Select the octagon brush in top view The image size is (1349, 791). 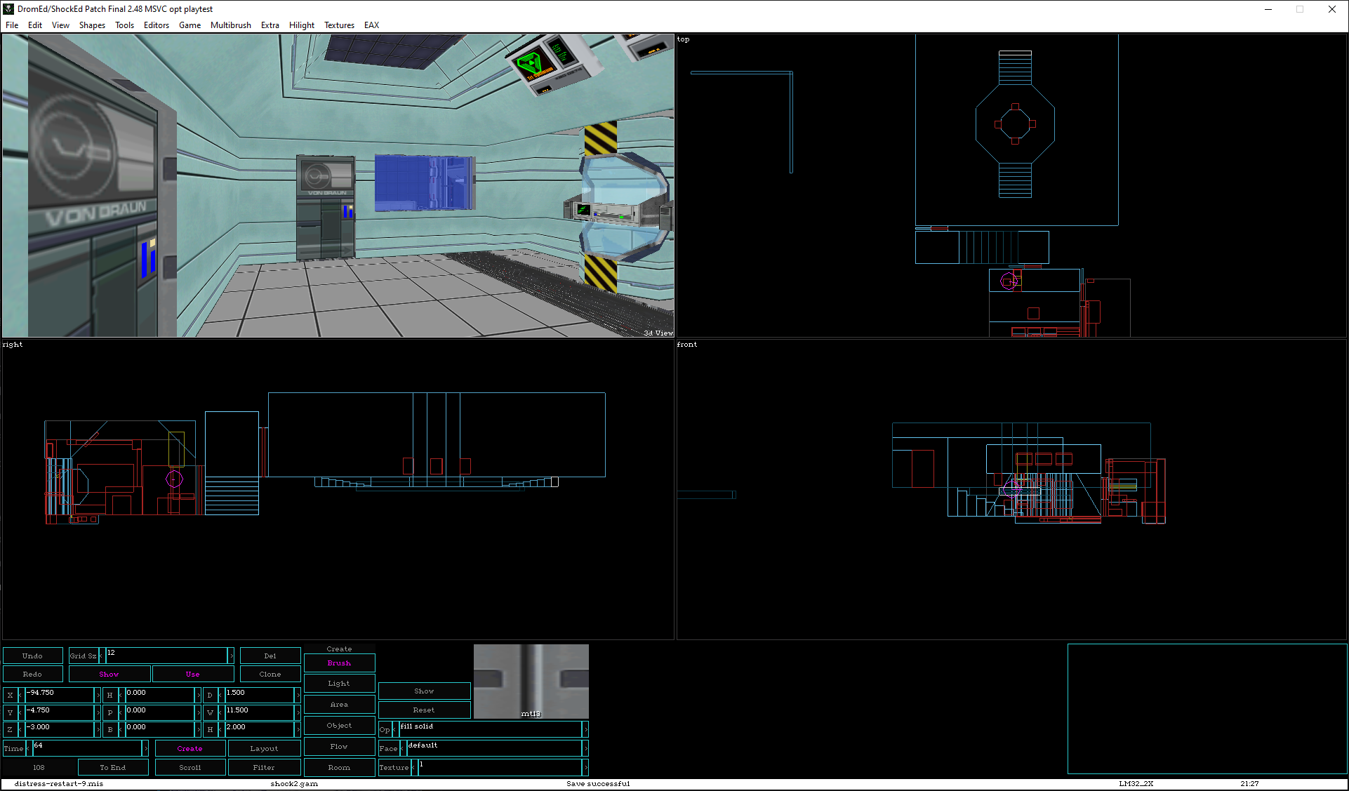pyautogui.click(x=1015, y=124)
